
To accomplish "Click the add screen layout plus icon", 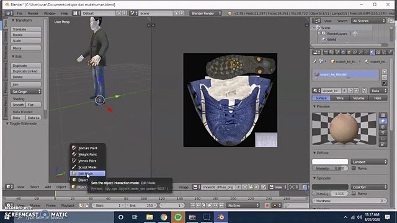I will click(x=118, y=13).
